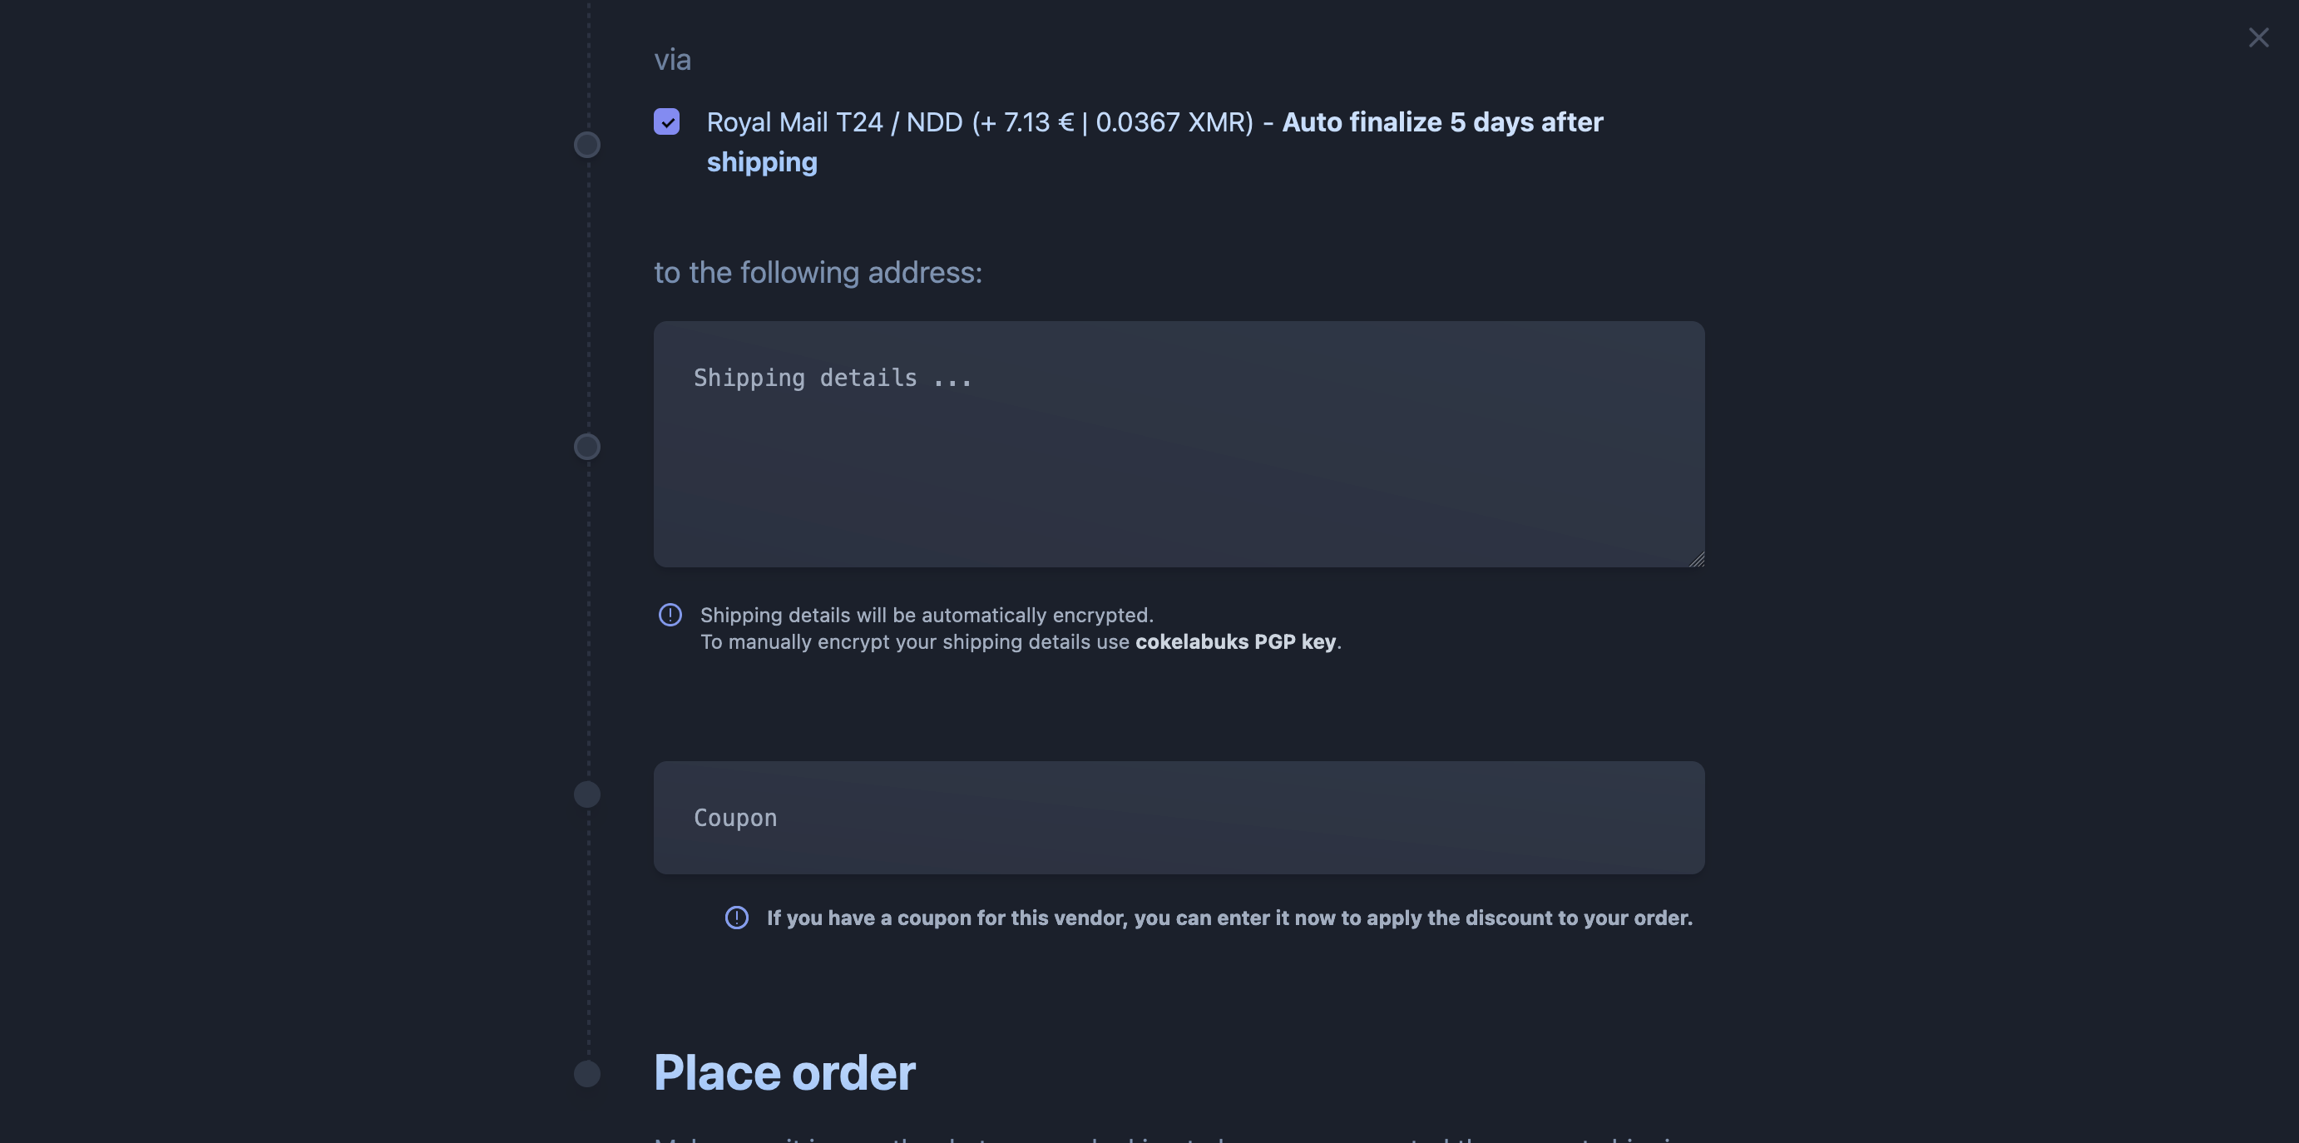Click the resize handle of the shipping details box

(x=1697, y=558)
